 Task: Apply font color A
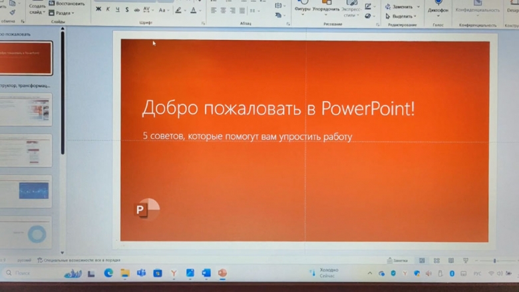pyautogui.click(x=194, y=11)
